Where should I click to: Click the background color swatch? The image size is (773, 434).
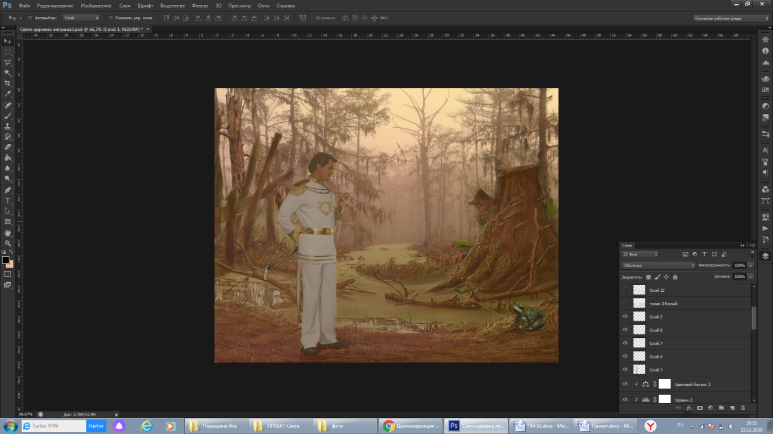pyautogui.click(x=10, y=264)
